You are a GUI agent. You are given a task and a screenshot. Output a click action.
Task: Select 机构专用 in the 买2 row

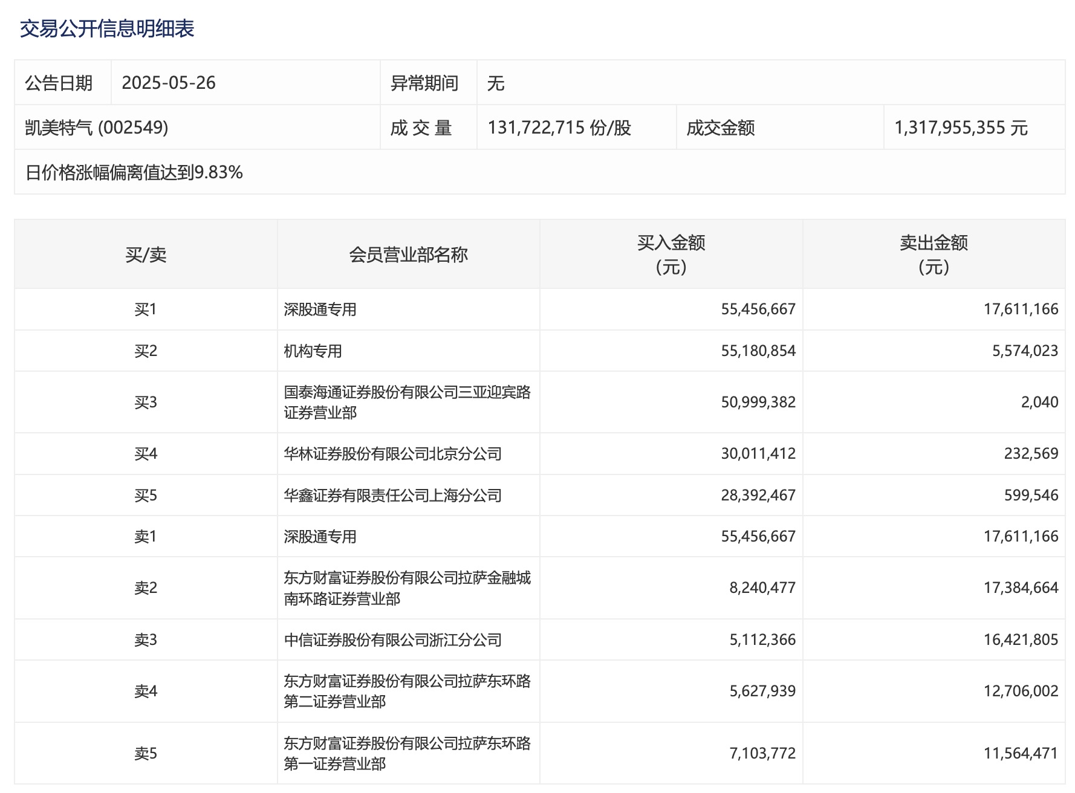(x=313, y=351)
